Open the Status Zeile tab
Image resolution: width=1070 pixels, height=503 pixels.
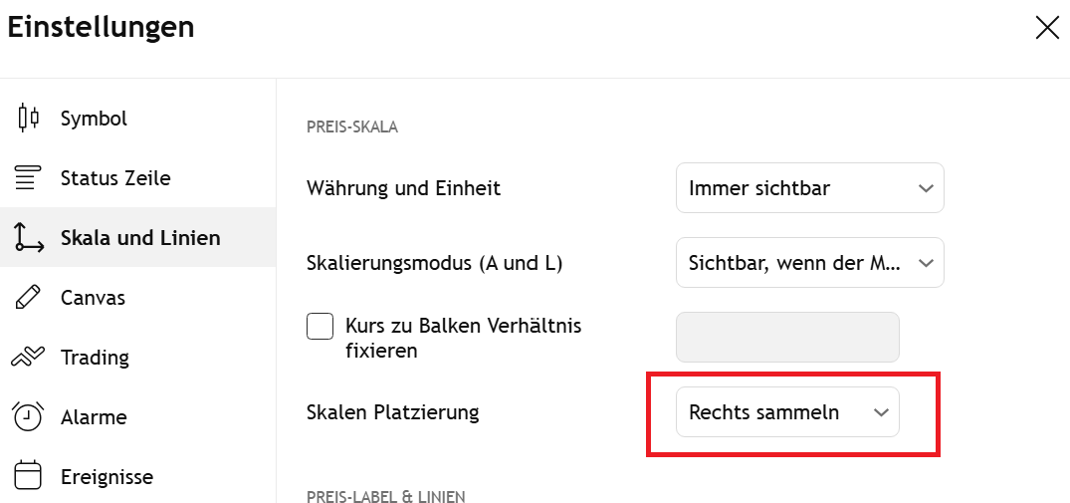click(x=115, y=178)
